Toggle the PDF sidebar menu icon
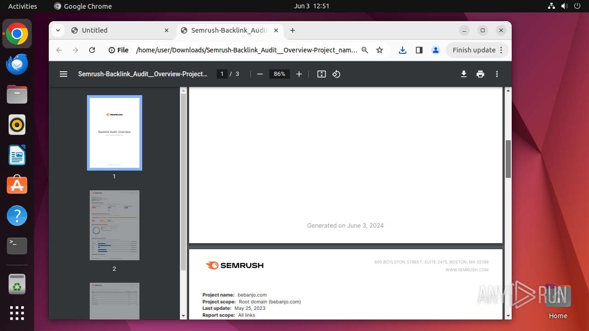Screen dimensions: 589x331 click(x=64, y=74)
